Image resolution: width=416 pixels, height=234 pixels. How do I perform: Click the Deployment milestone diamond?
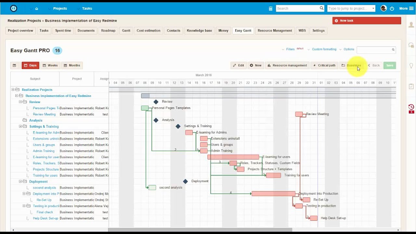click(x=185, y=181)
